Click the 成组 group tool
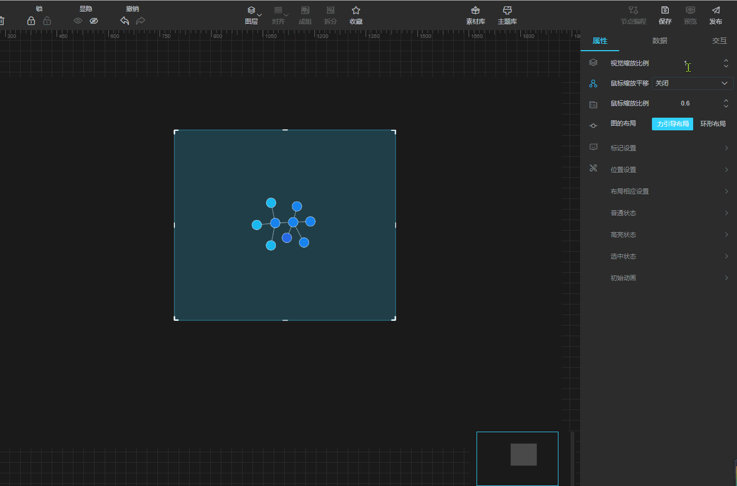Screen dimensions: 737x486 [305, 16]
